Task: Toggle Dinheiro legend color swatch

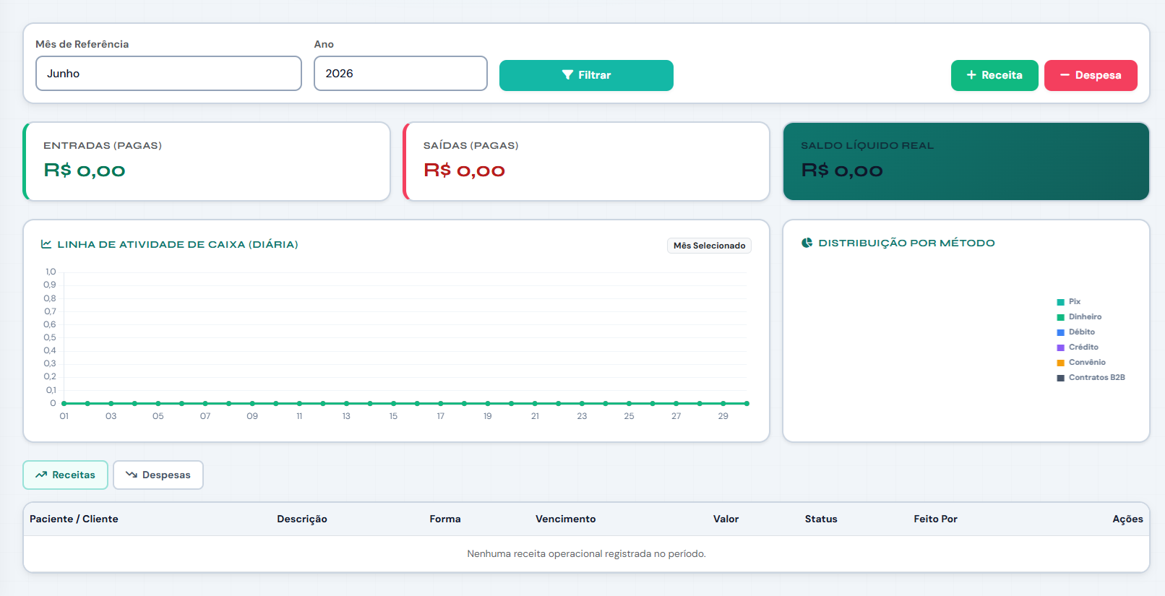Action: point(1061,317)
